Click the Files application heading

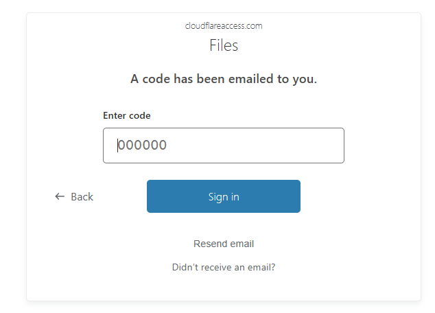[224, 46]
